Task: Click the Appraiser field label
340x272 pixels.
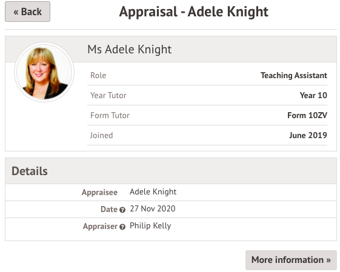Action: click(x=100, y=227)
